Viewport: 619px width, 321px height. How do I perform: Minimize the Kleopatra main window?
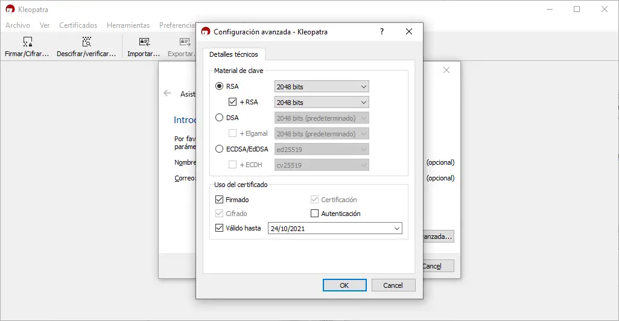coord(550,9)
